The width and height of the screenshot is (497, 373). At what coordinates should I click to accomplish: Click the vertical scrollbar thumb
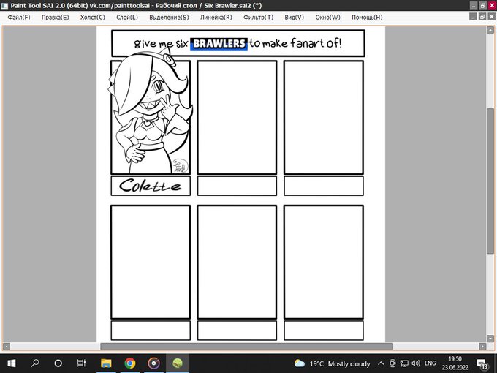point(490,181)
